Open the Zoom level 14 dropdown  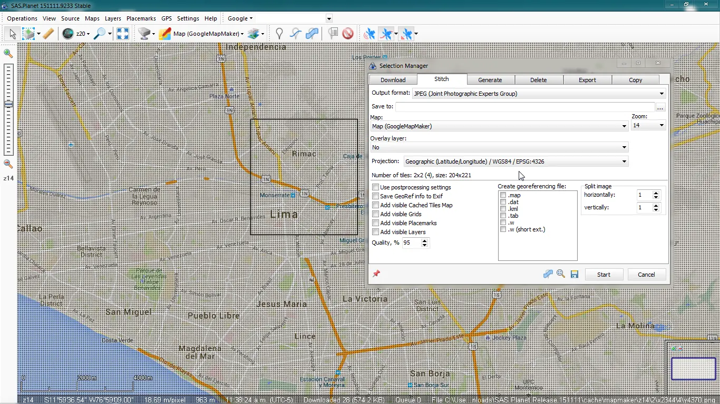[x=661, y=125]
